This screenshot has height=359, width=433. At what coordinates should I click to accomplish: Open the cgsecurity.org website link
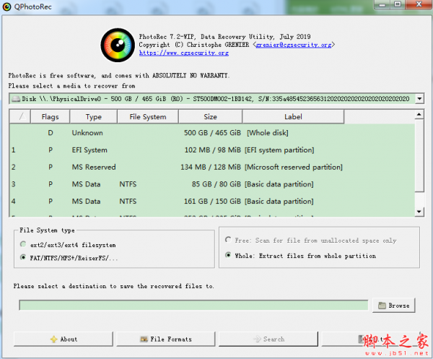coord(178,53)
